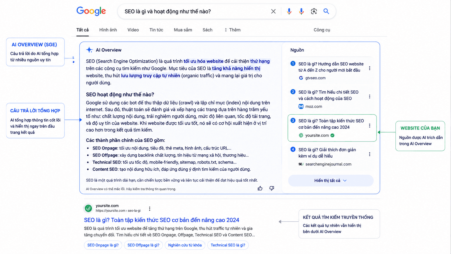Click the AI Overview sparkle icon
451x254 pixels.
(89, 50)
